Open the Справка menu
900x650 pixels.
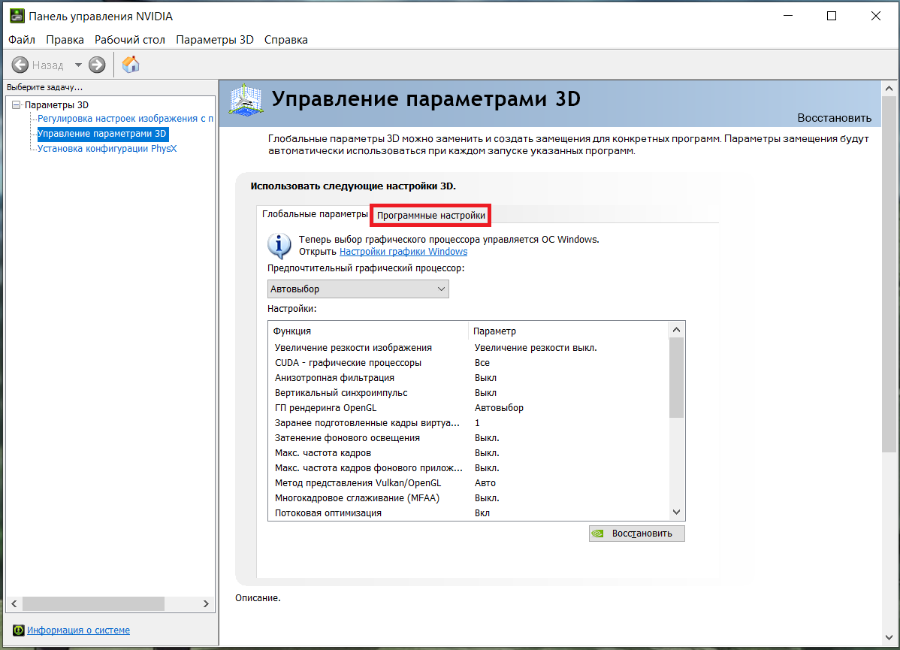click(x=285, y=40)
